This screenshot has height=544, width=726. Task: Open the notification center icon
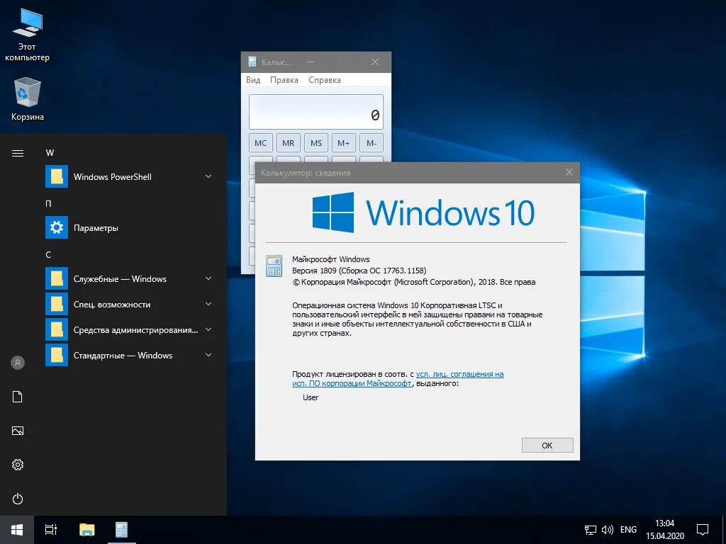[703, 530]
